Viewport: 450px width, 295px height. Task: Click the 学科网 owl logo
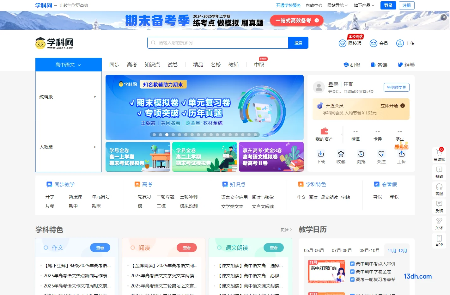tap(54, 43)
